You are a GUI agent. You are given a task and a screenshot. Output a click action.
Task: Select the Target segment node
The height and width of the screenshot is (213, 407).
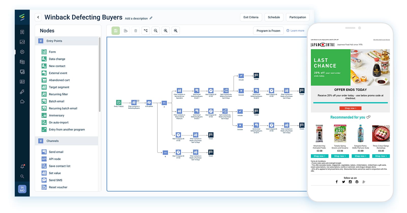click(55, 87)
